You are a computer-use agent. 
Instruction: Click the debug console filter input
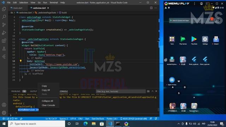(121, 91)
